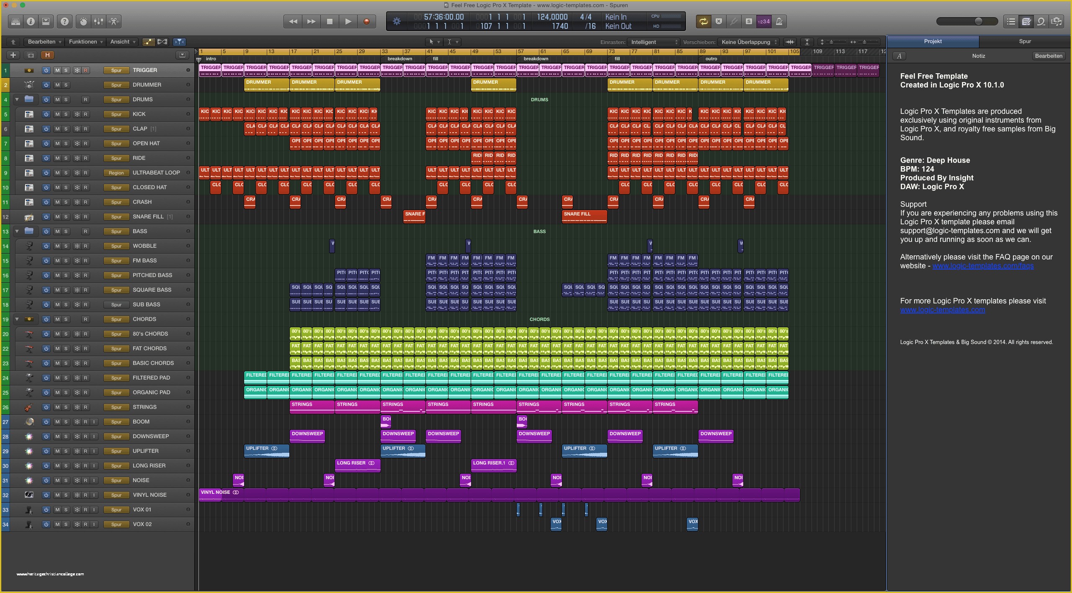Adjust the horizontal zoom slider
Image resolution: width=1072 pixels, height=593 pixels.
point(865,42)
